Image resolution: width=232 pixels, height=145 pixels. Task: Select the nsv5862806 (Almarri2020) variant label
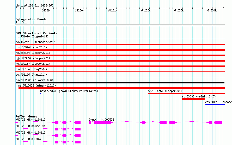pos(34,80)
